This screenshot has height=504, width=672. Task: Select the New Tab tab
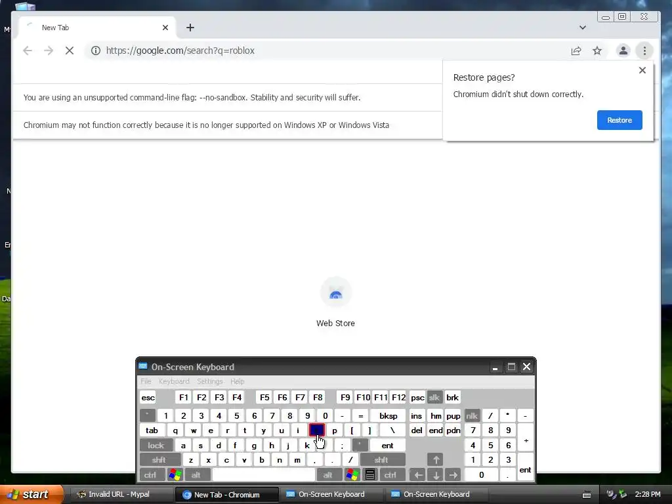click(x=96, y=28)
